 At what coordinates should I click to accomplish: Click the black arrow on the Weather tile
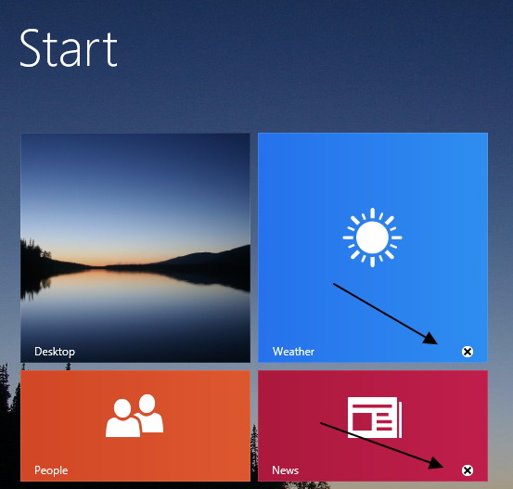385,314
